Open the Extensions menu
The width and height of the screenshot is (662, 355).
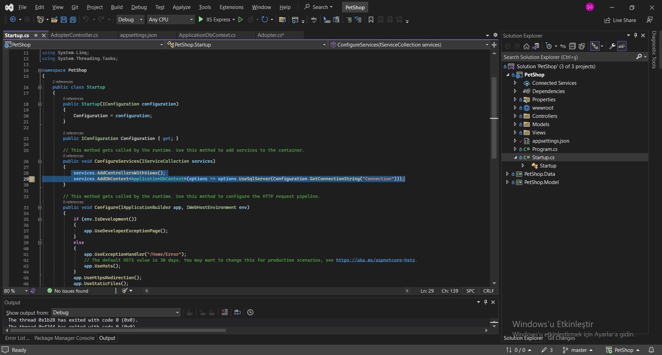pyautogui.click(x=231, y=7)
